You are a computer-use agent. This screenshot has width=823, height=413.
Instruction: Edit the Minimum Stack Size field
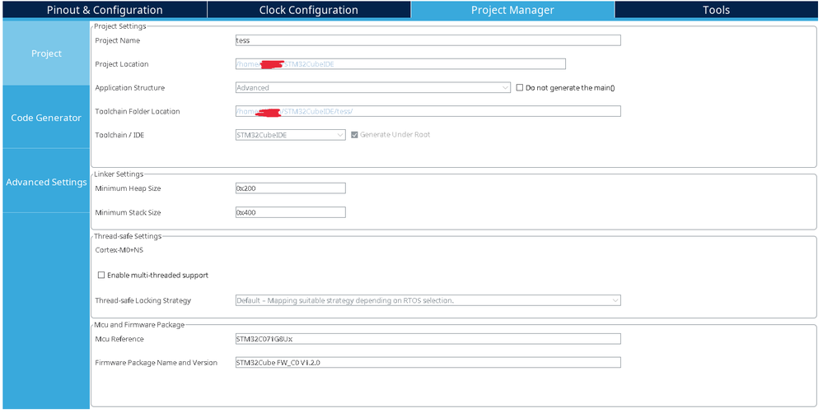[290, 212]
